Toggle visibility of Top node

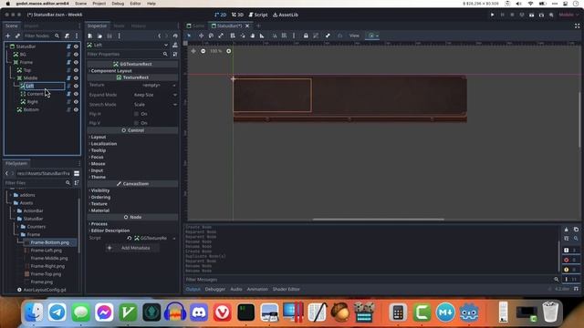pyautogui.click(x=76, y=70)
